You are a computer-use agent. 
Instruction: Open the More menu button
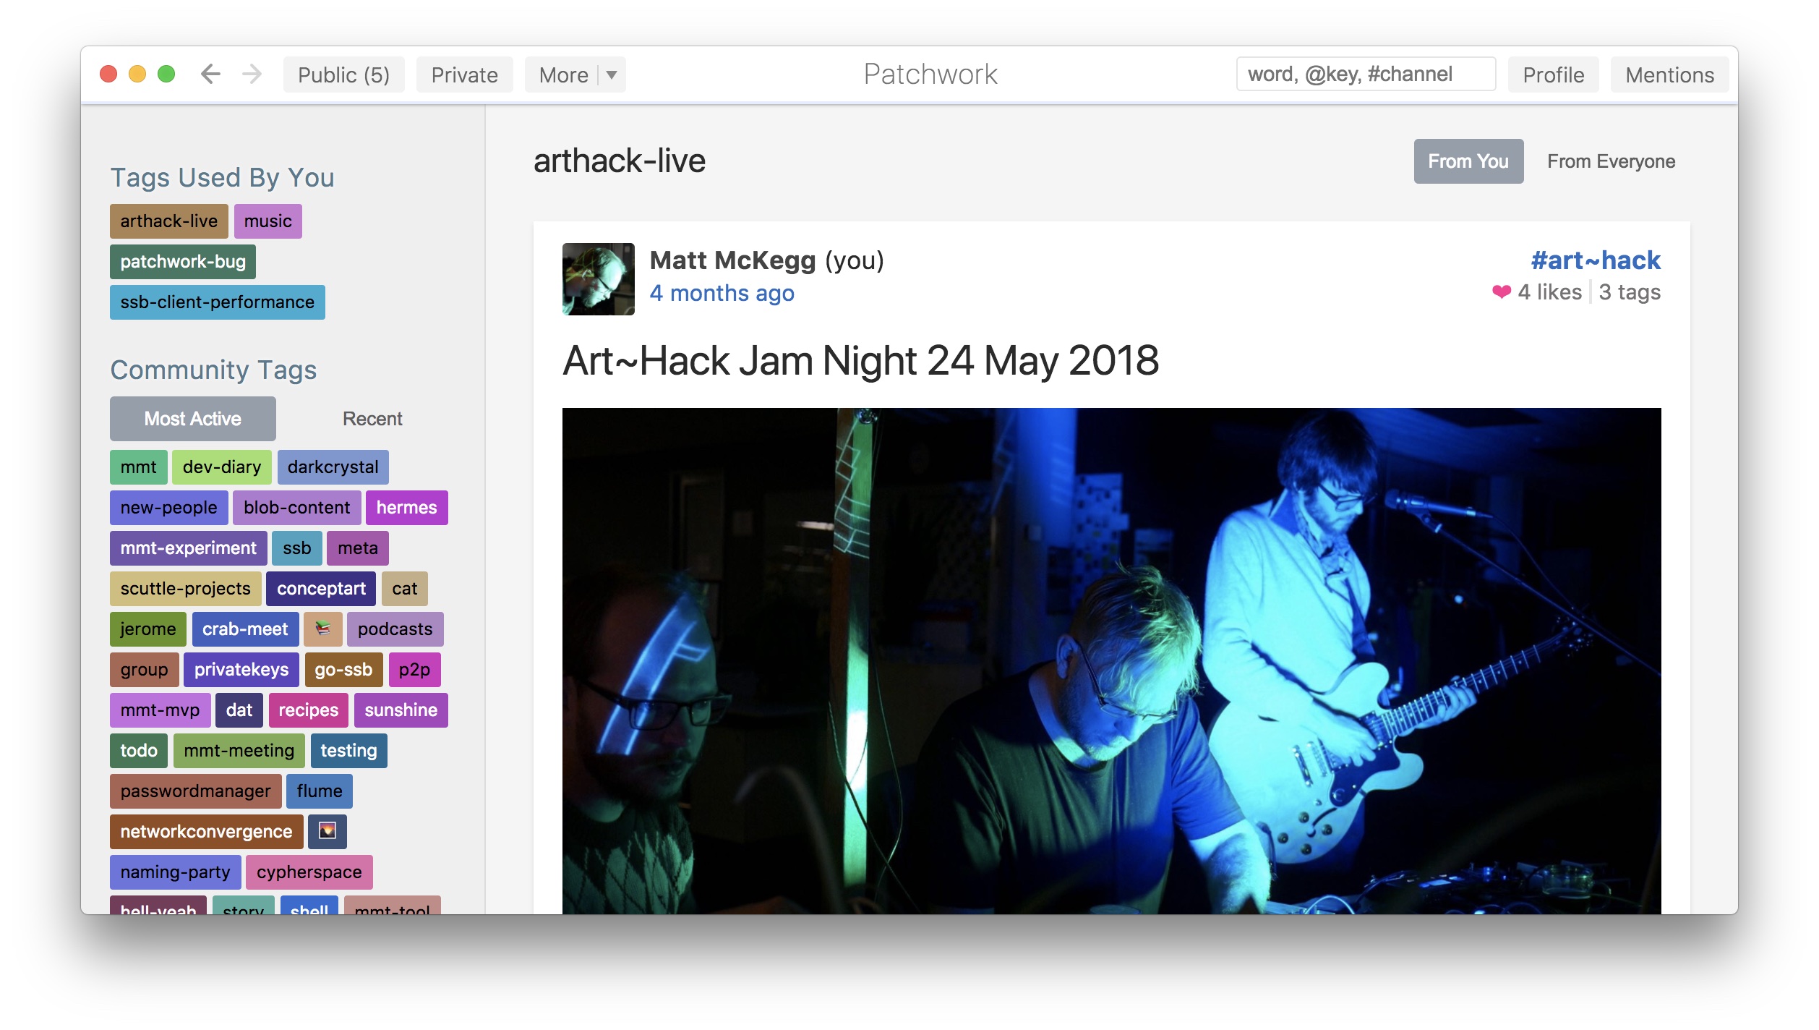(x=563, y=75)
